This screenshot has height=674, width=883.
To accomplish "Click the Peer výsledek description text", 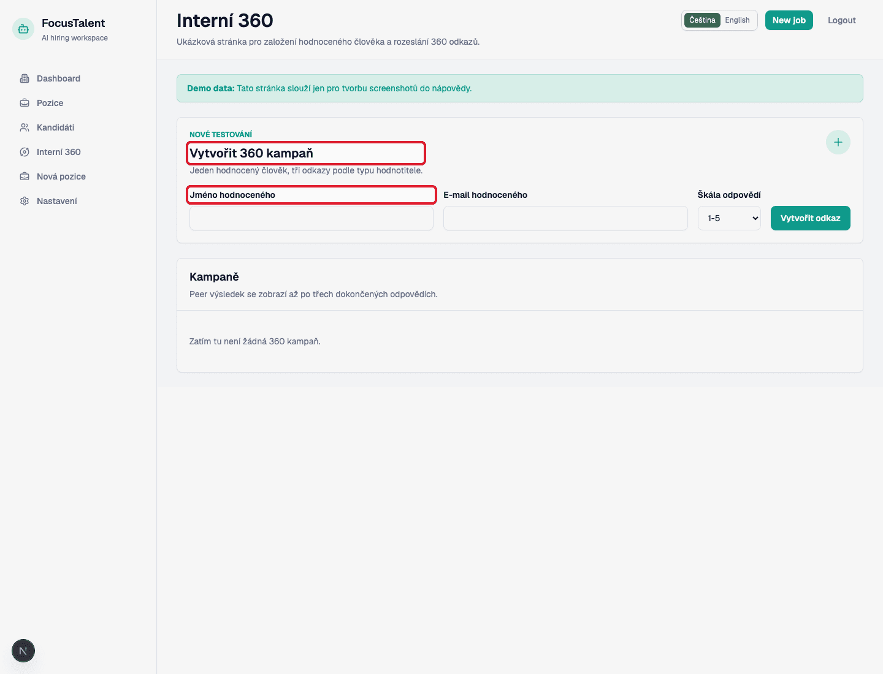I will pyautogui.click(x=313, y=294).
